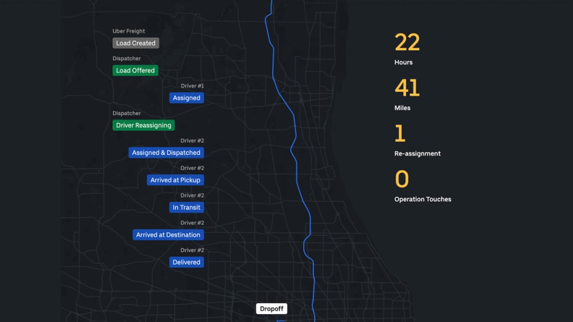Screen dimensions: 573x322
Task: Select the In Transit status badge
Action: tap(187, 208)
